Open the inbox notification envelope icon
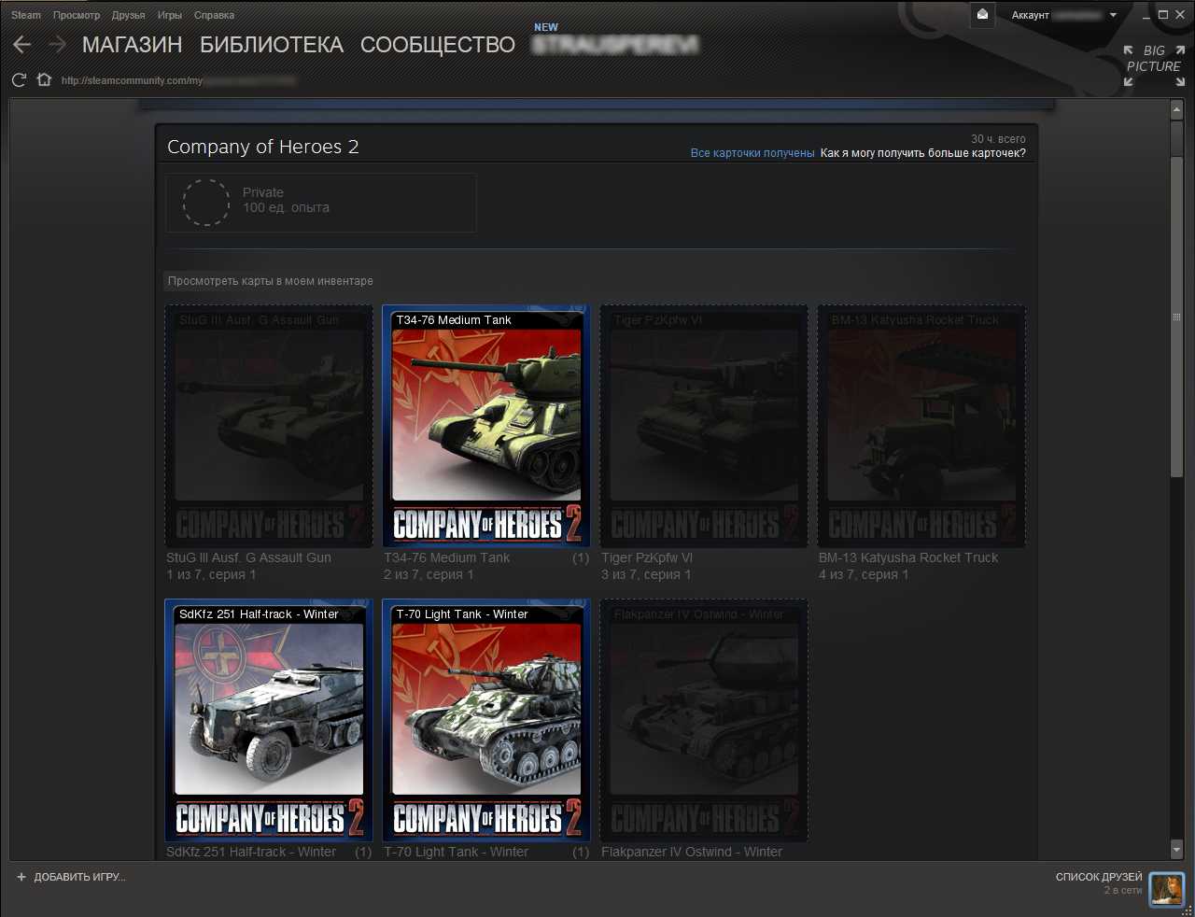The width and height of the screenshot is (1195, 917). pos(982,15)
